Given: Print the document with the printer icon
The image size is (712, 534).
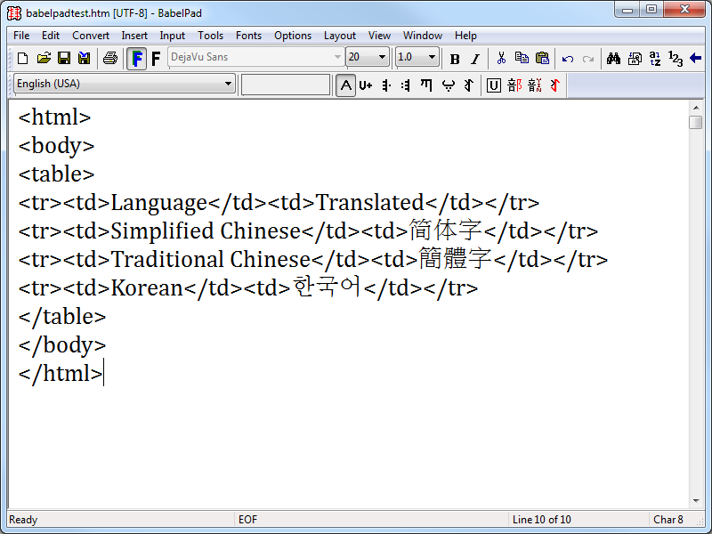Looking at the screenshot, I should coord(109,59).
